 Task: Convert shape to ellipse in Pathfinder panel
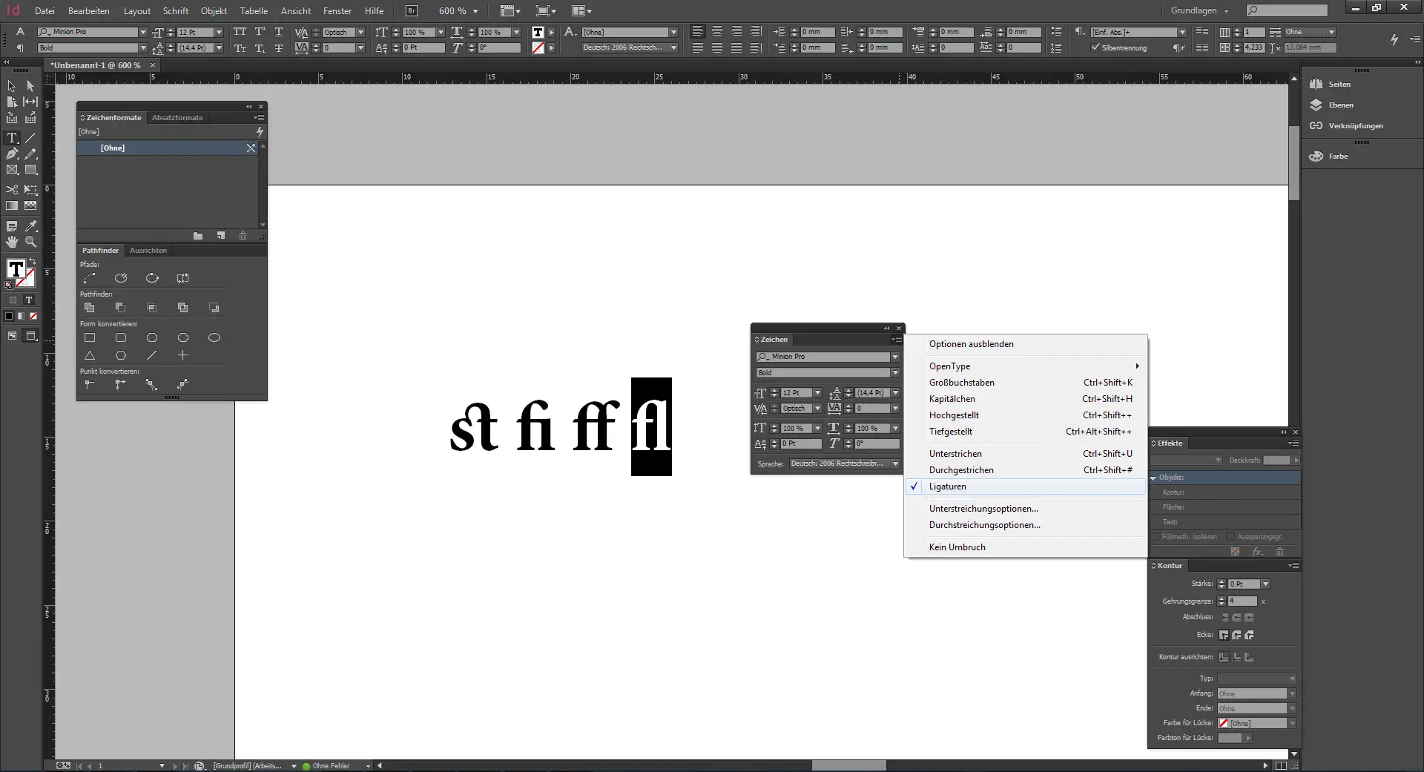pyautogui.click(x=214, y=339)
